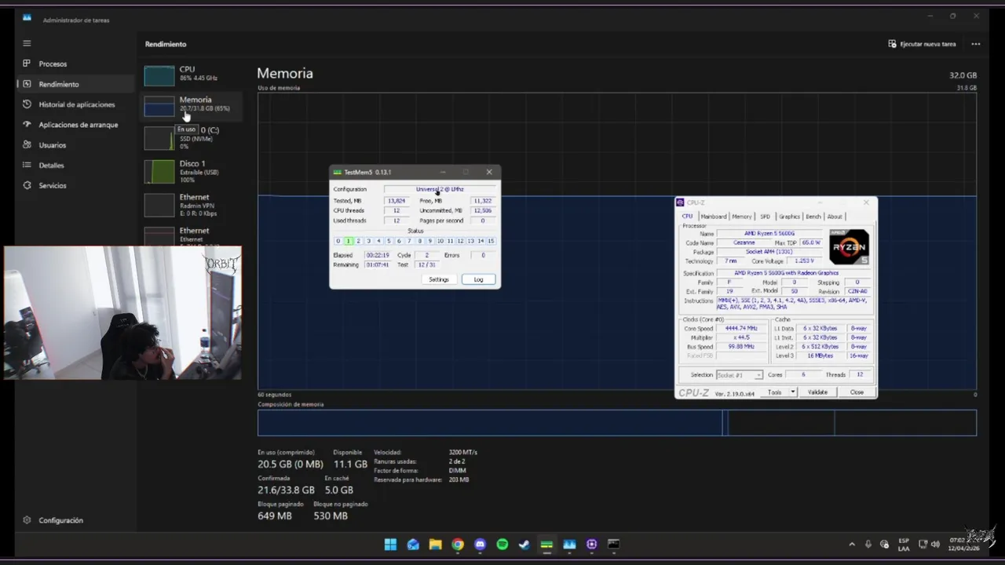Image resolution: width=1005 pixels, height=565 pixels.
Task: Open the Task Manager hamburger menu
Action: 27,43
